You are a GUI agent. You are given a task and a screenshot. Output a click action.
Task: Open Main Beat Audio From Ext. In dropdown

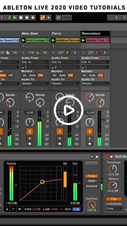coord(36,62)
